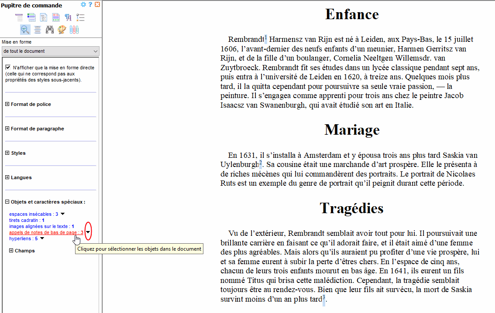Viewport: 495px width, 313px height.
Task: Select the stacked pages icon with green and blue tabs
Action: click(x=31, y=17)
